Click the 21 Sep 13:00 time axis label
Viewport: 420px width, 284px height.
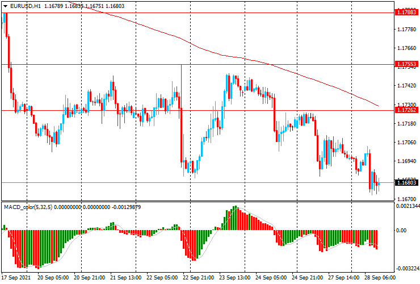[x=125, y=277]
